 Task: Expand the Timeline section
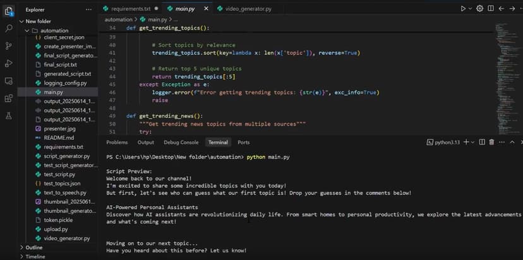pos(35,256)
